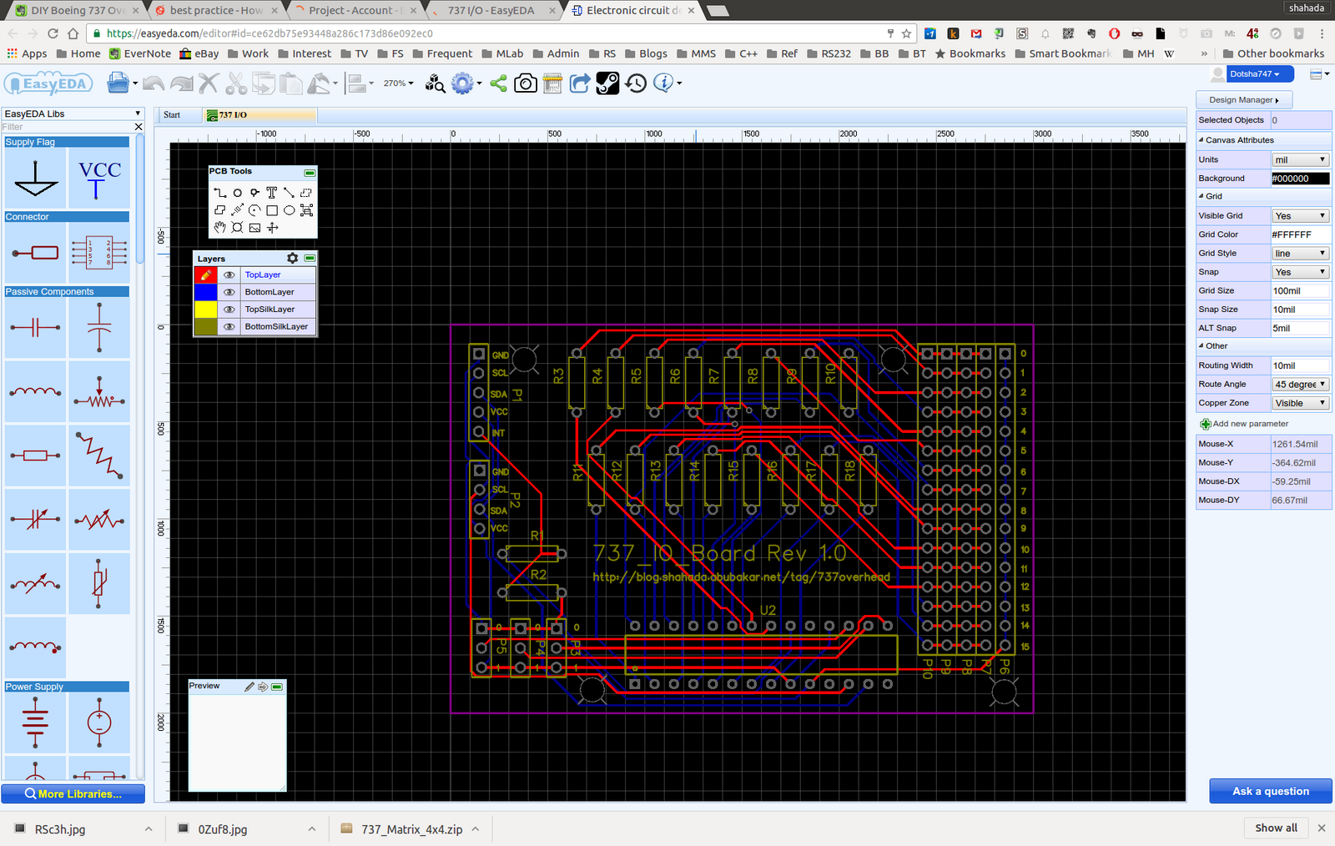This screenshot has height=846, width=1335.
Task: Select the Track routing tool in PCB Tools
Action: click(x=220, y=193)
